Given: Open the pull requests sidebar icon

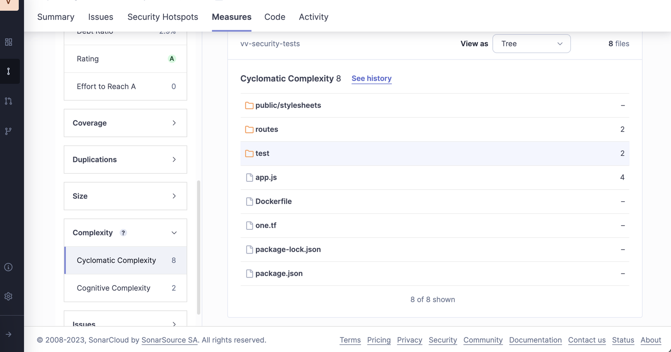Looking at the screenshot, I should tap(8, 101).
